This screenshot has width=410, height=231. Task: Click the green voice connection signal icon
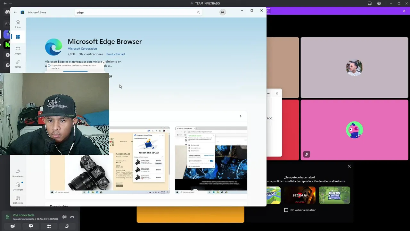click(8, 217)
